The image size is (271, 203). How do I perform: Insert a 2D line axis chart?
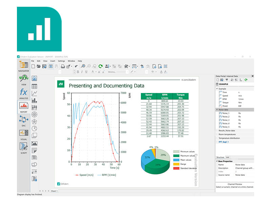pyautogui.click(x=34, y=93)
